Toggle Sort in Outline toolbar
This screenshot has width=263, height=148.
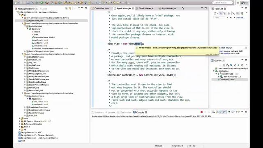pyautogui.click(x=227, y=65)
